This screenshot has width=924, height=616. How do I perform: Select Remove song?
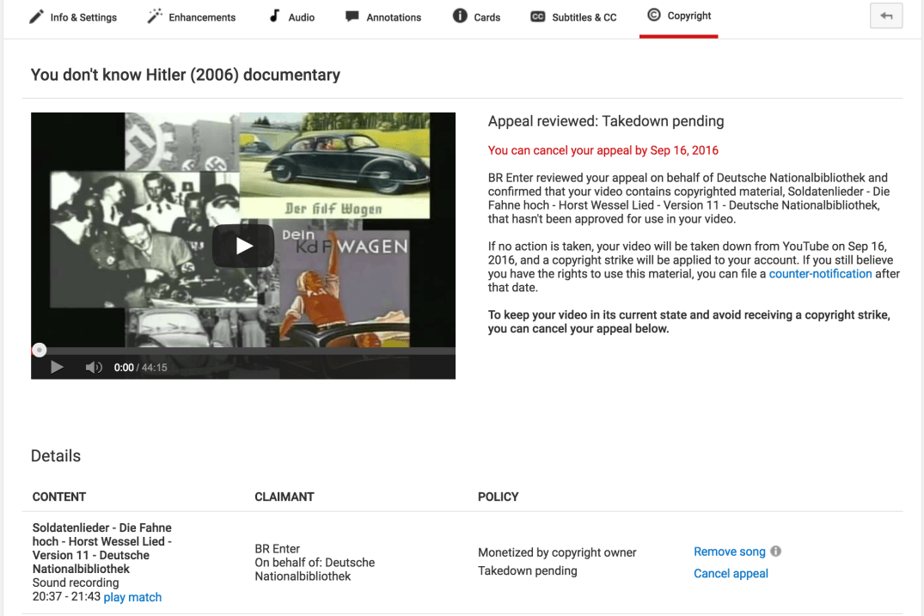[729, 551]
